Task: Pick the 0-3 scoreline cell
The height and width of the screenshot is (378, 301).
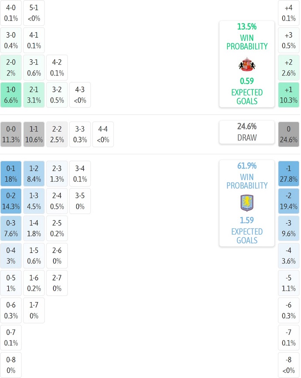Action: (x=11, y=228)
